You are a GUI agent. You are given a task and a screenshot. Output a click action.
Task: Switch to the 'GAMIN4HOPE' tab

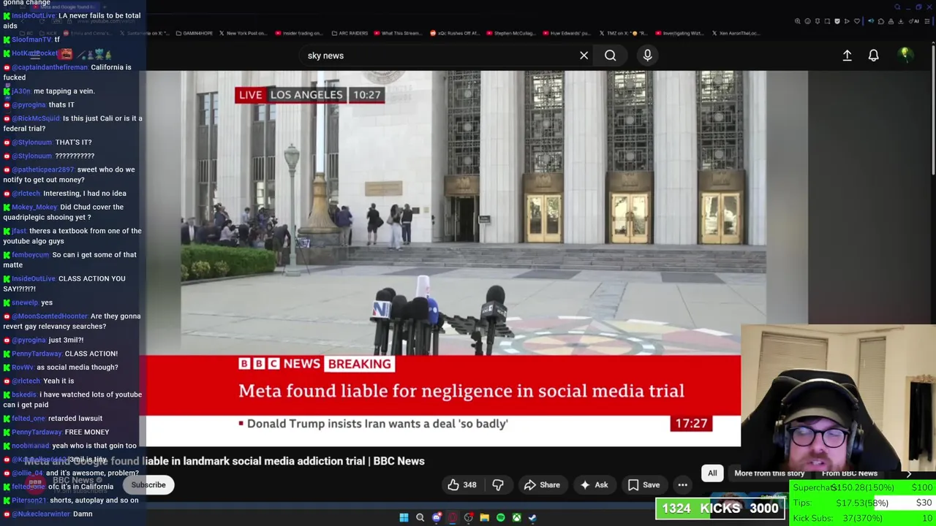point(193,33)
